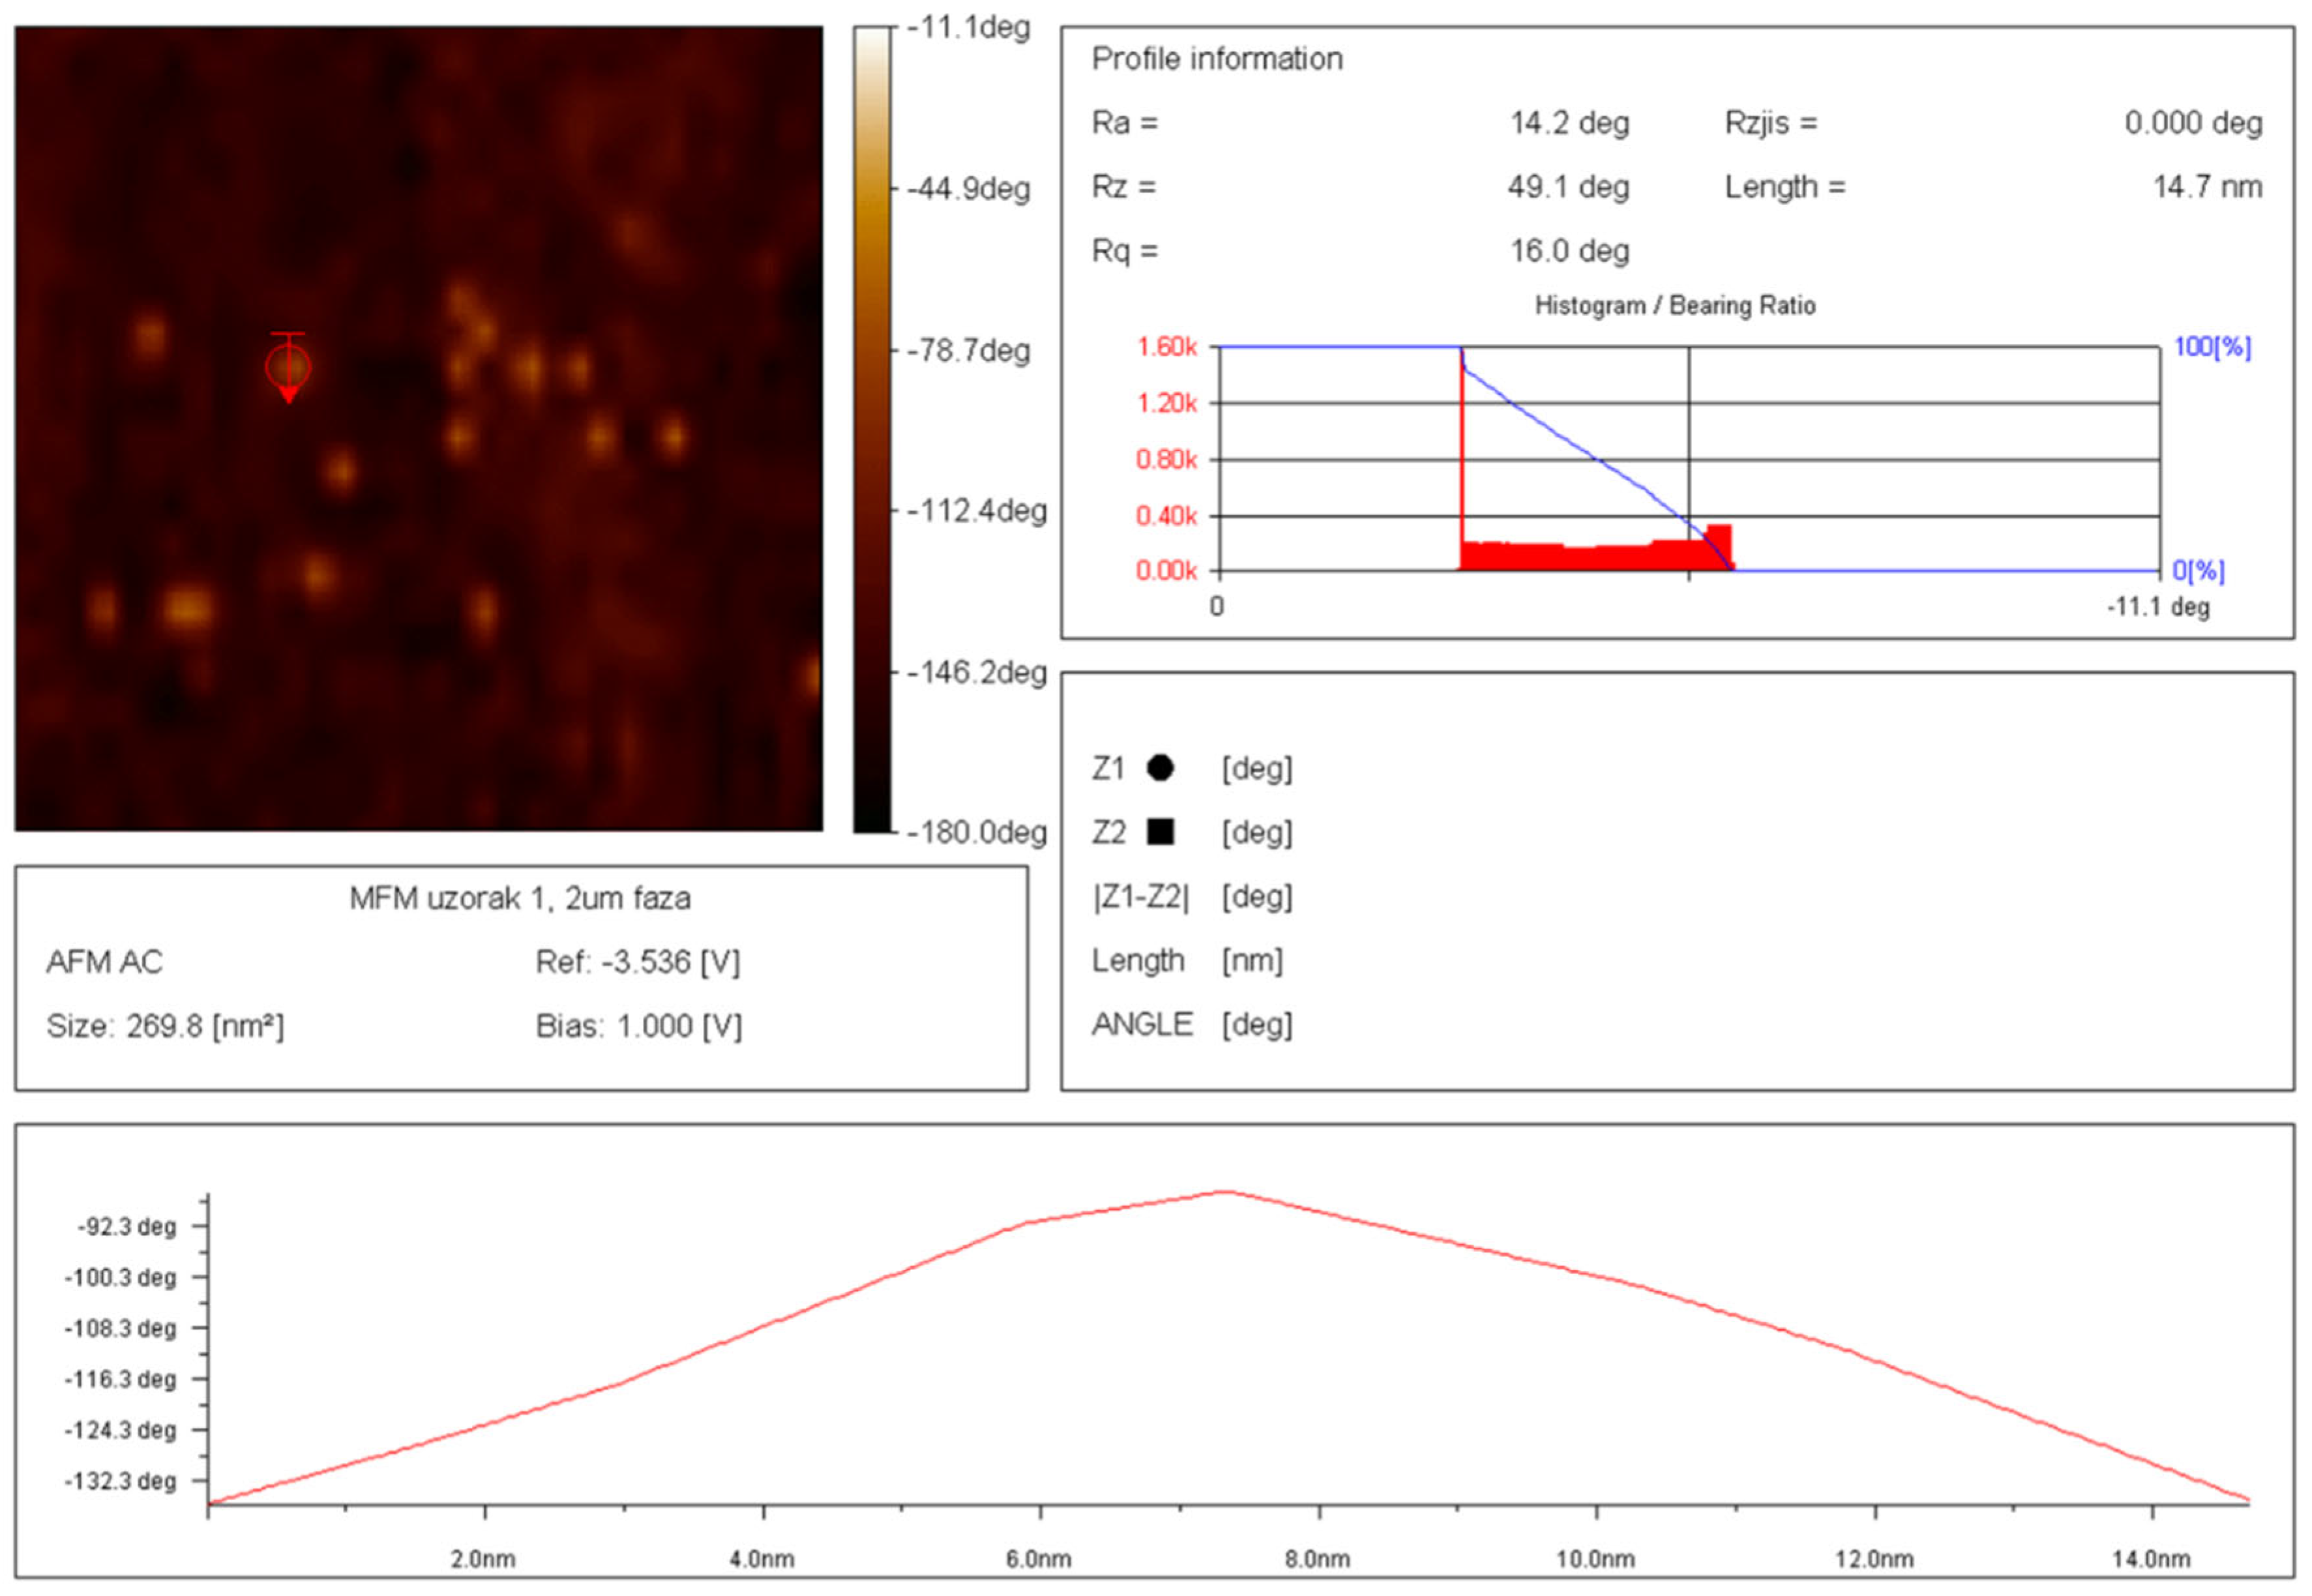Image resolution: width=2312 pixels, height=1596 pixels.
Task: Click the peak of the red profile curve
Action: 1224,1192
